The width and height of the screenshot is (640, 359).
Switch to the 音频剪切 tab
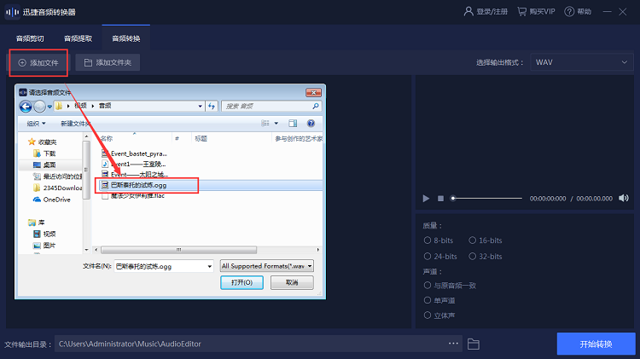point(30,38)
